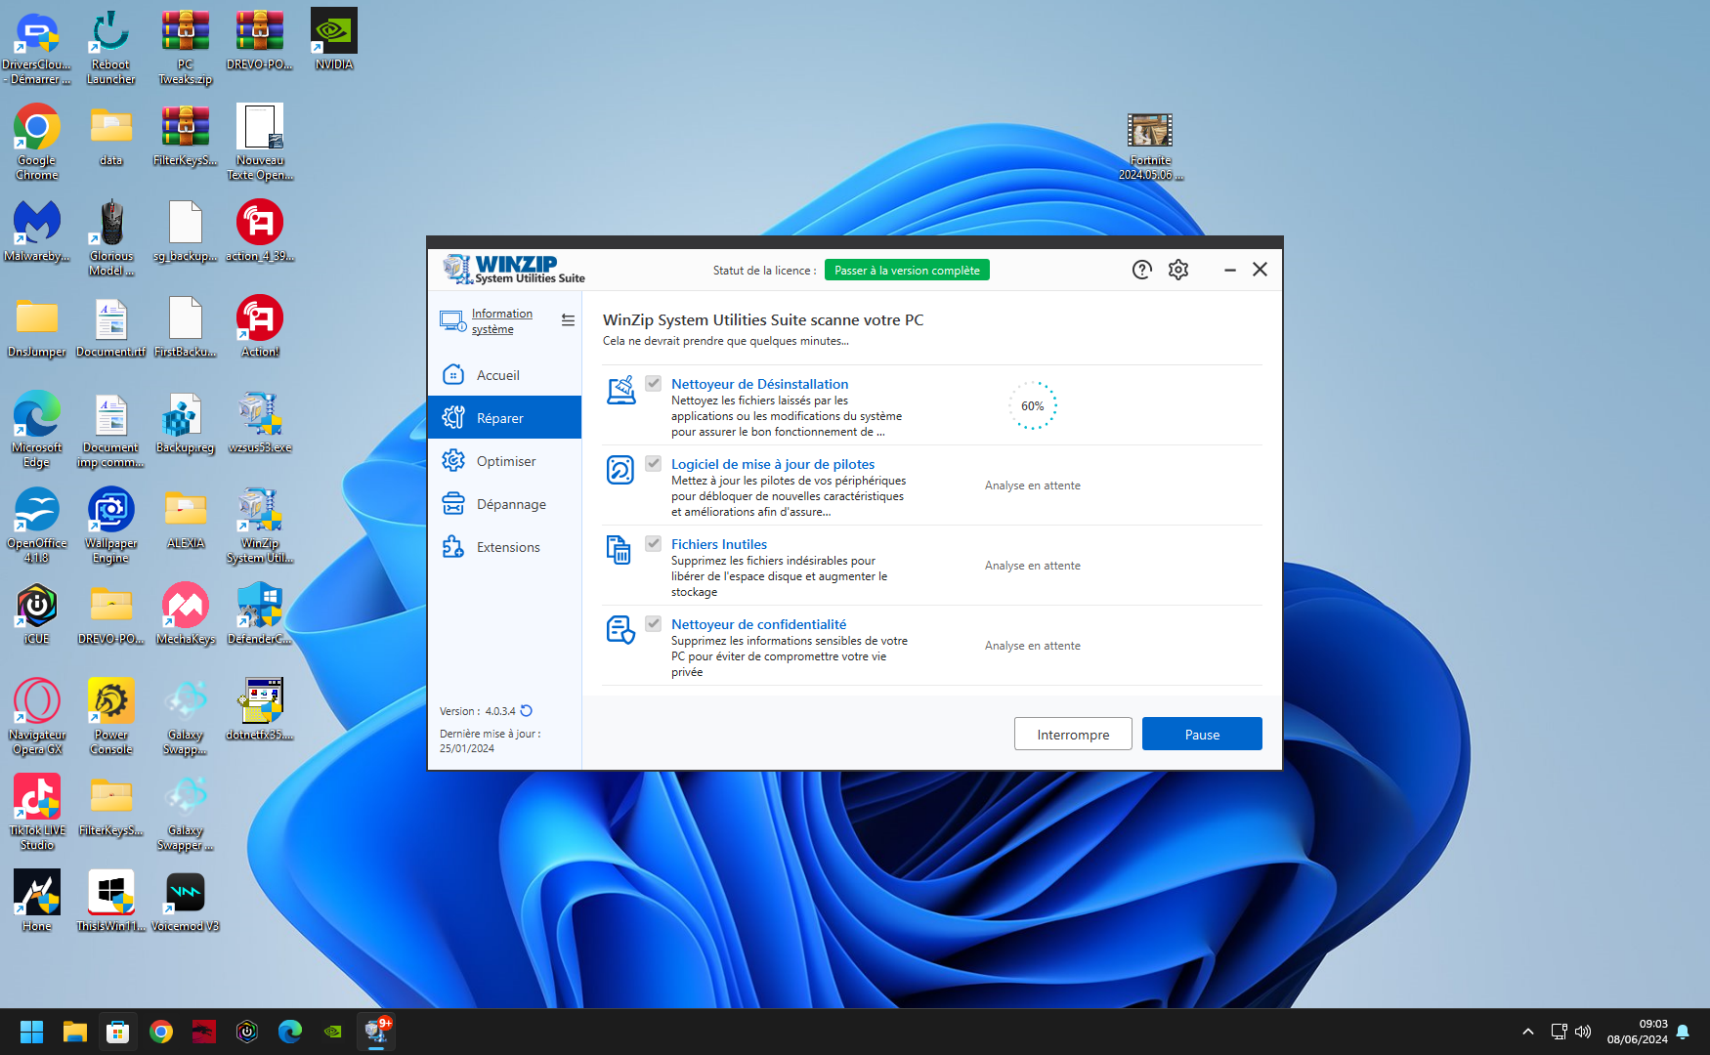Image resolution: width=1710 pixels, height=1055 pixels.
Task: Select the Action! desktop shortcut
Action: (x=260, y=327)
